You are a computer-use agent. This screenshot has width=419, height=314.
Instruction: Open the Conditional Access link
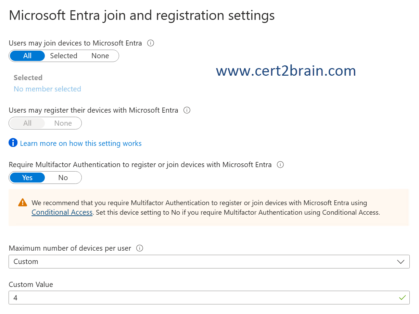coord(62,212)
